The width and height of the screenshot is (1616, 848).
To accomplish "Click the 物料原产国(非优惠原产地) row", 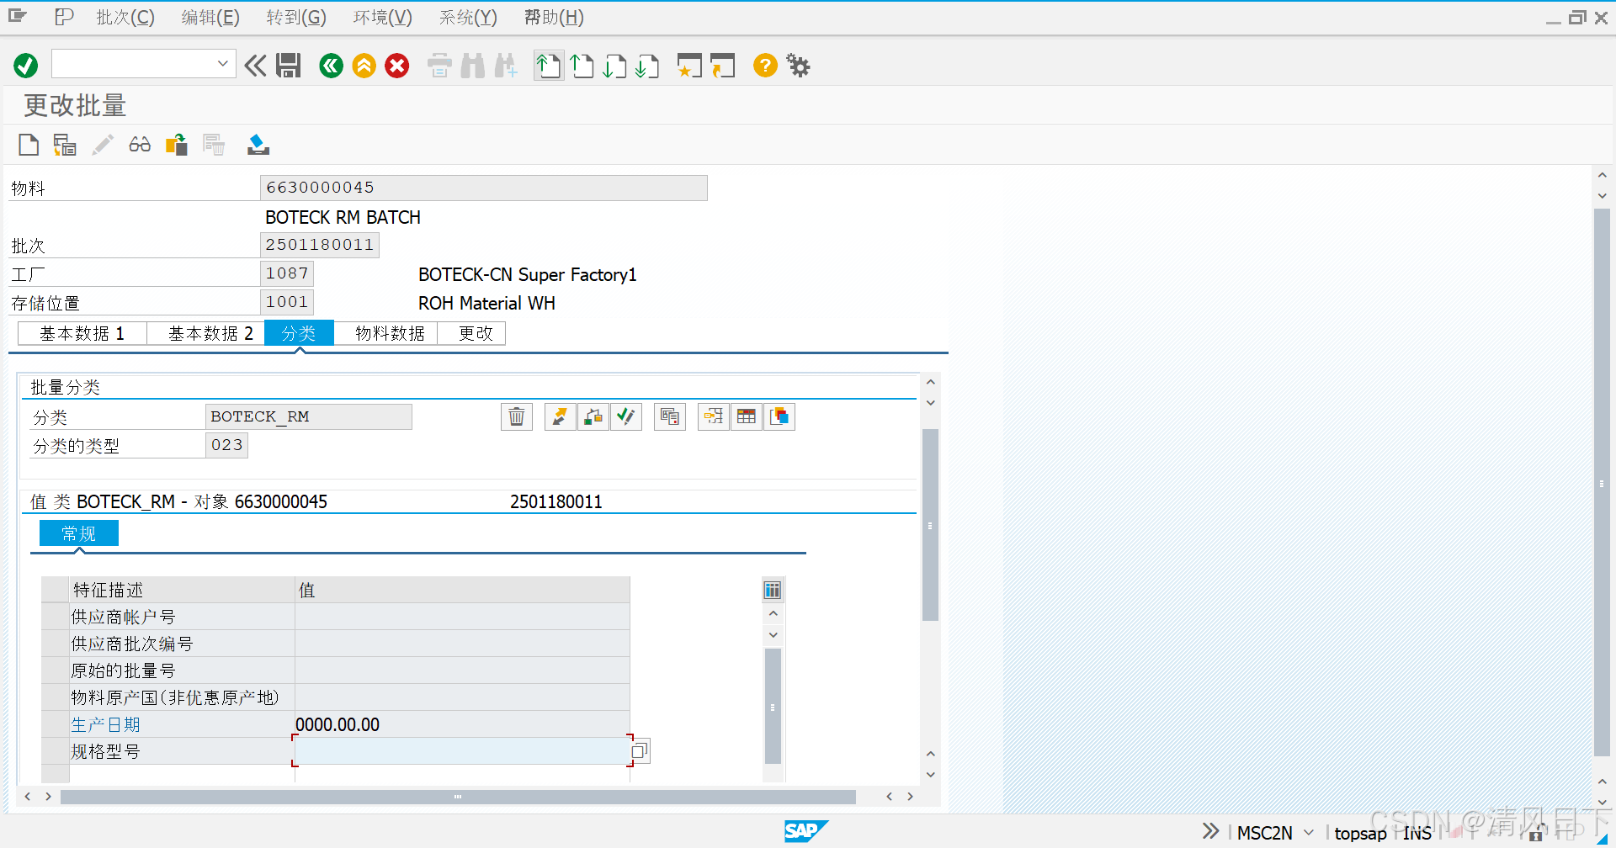I will click(x=336, y=697).
